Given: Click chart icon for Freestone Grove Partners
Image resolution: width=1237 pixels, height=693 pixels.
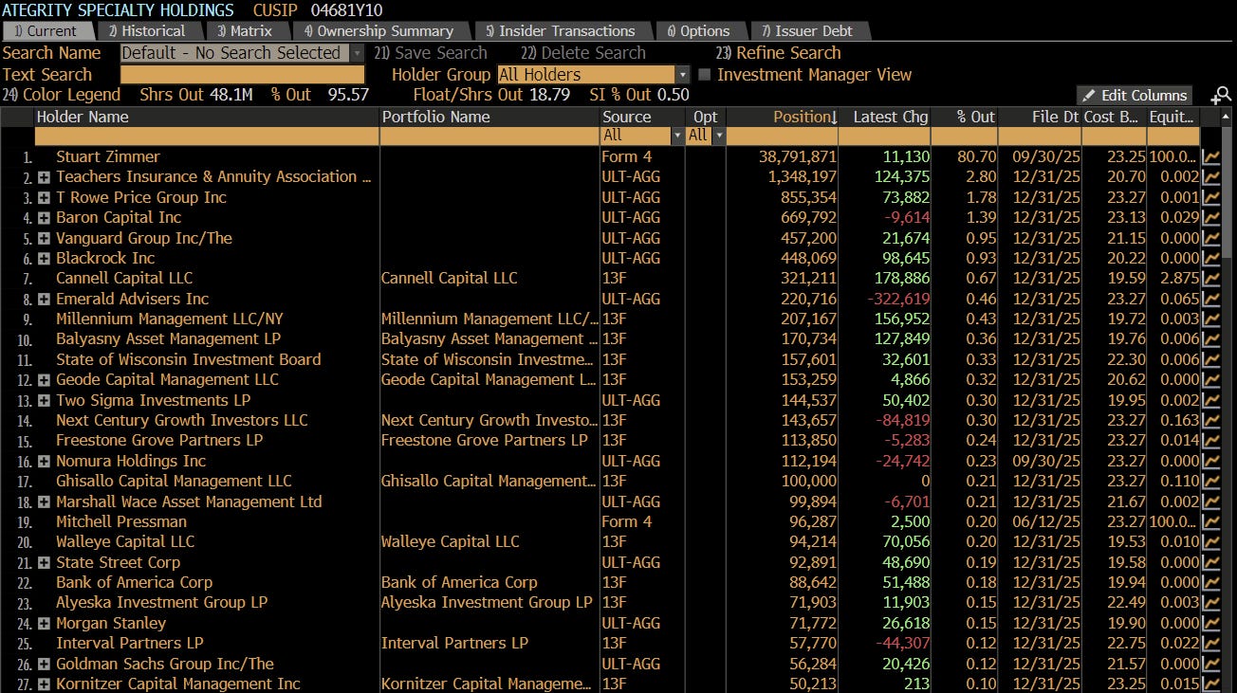Looking at the screenshot, I should (x=1211, y=441).
